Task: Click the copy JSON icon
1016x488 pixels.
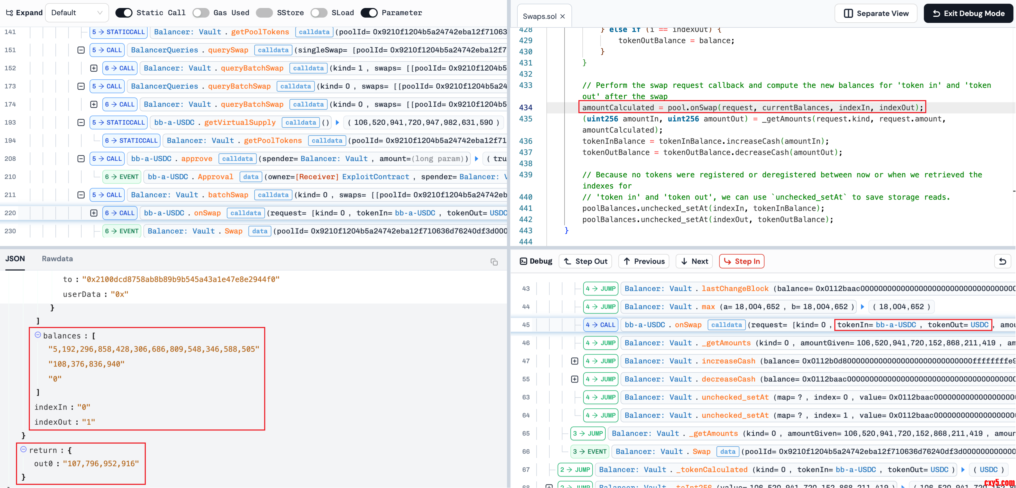Action: pyautogui.click(x=494, y=262)
